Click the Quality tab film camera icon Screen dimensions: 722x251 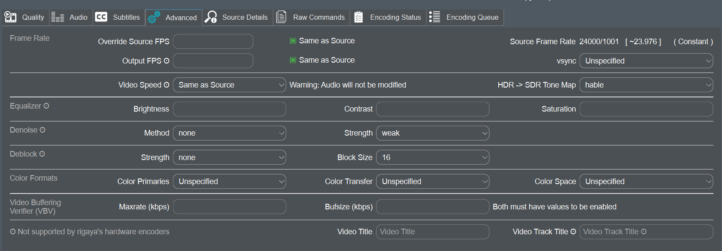[10, 17]
